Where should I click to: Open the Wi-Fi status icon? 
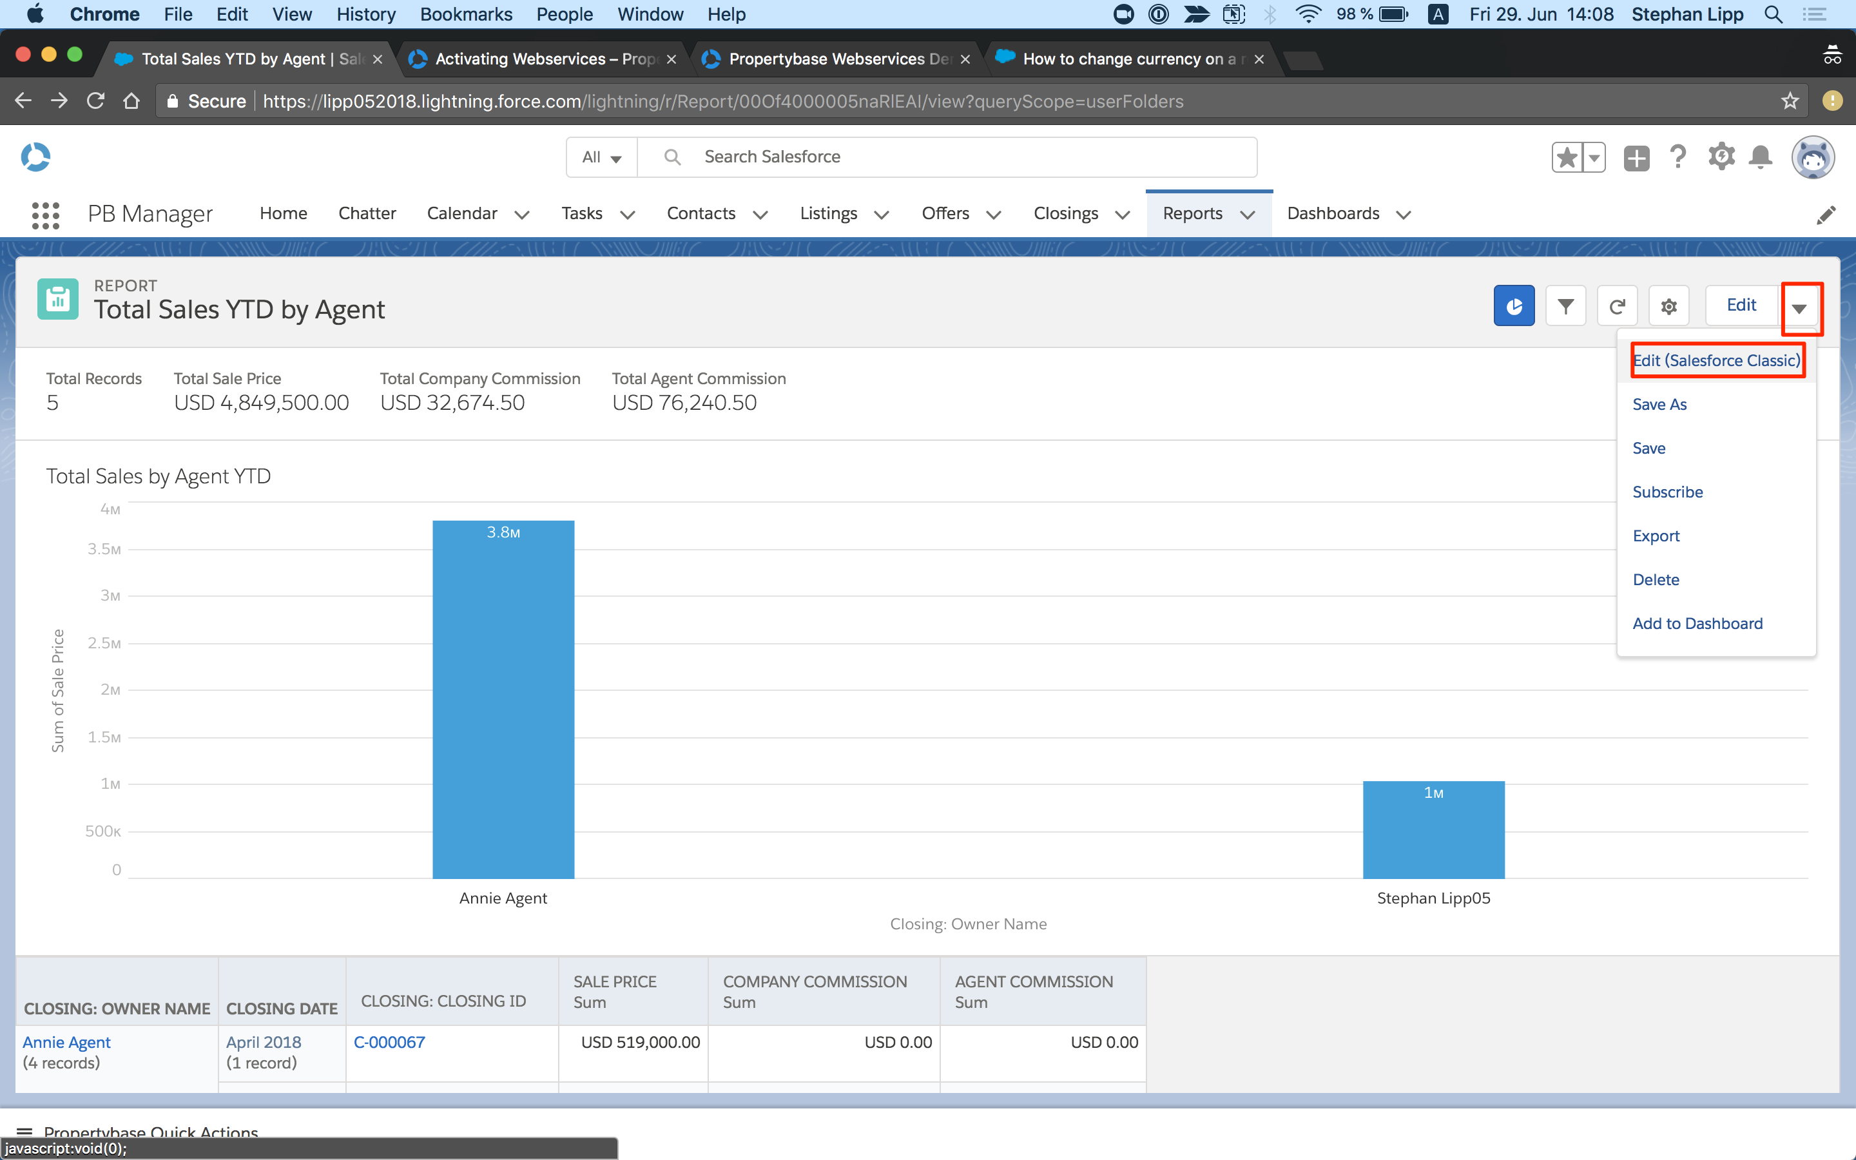click(x=1308, y=14)
